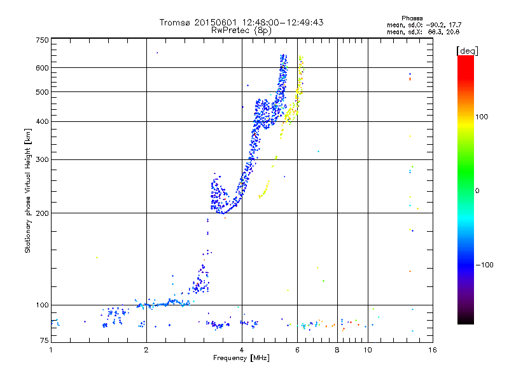Click the x-axis tick label "6"
Image resolution: width=509 pixels, height=381 pixels.
pos(297,350)
